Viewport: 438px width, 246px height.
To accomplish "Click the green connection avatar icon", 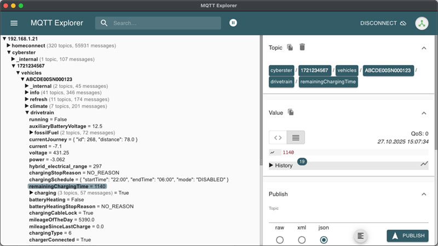I will pyautogui.click(x=422, y=23).
